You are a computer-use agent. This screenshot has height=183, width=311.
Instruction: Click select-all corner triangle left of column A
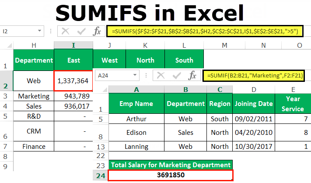point(105,90)
